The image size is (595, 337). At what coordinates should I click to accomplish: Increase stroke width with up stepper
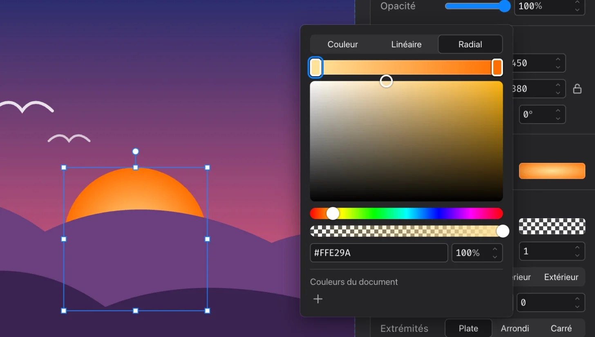pyautogui.click(x=577, y=248)
